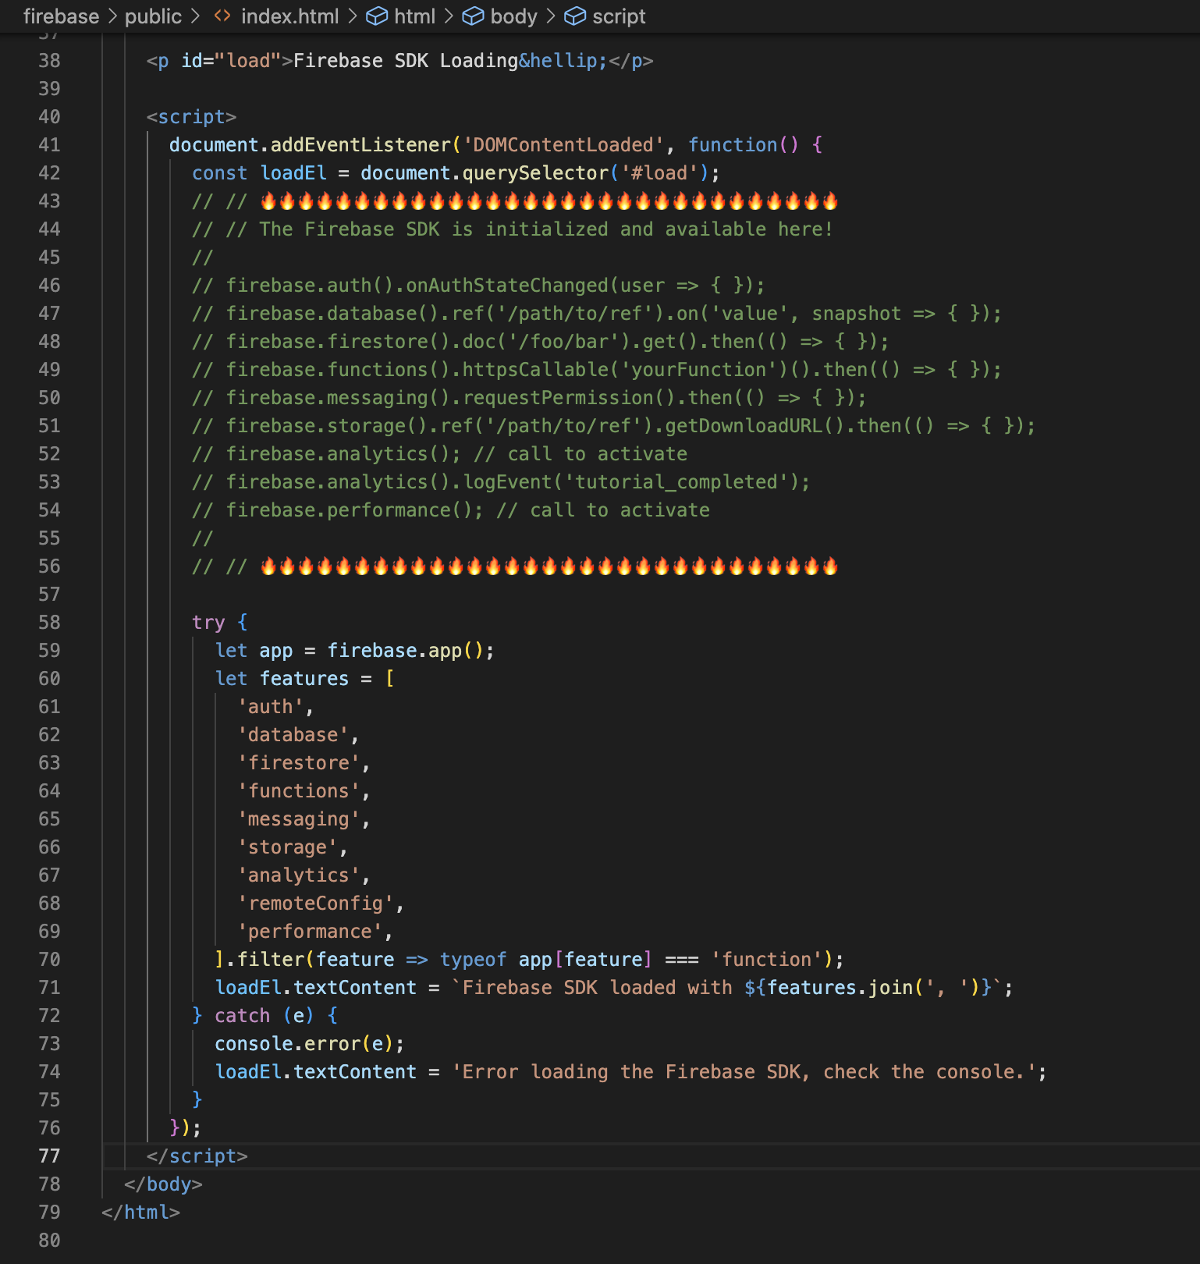
Task: Click 'Firebase SDK Loading' paragraph text
Action: tap(406, 61)
